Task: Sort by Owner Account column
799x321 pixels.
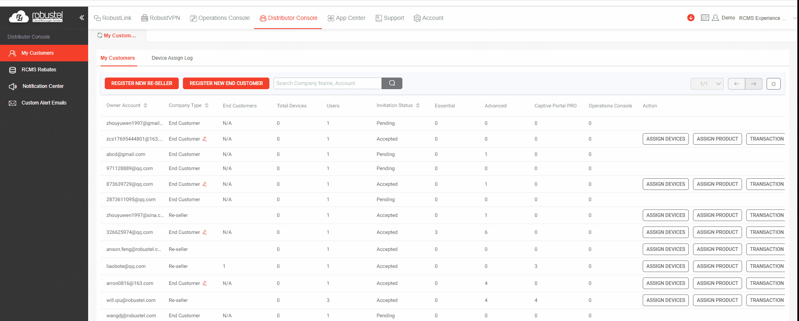Action: click(x=145, y=106)
